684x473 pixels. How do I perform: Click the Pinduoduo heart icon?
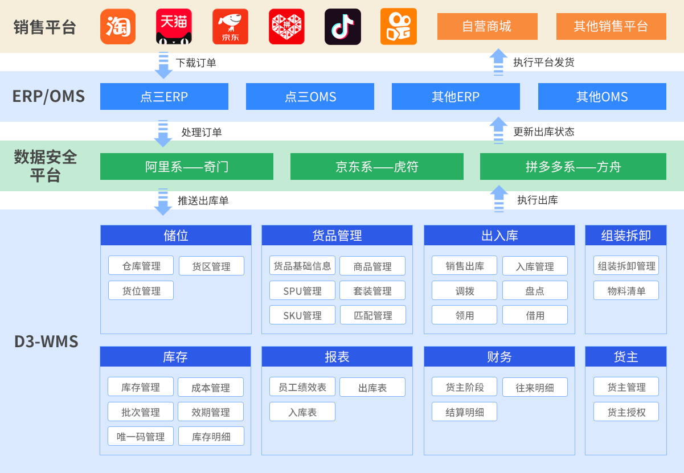click(x=286, y=27)
